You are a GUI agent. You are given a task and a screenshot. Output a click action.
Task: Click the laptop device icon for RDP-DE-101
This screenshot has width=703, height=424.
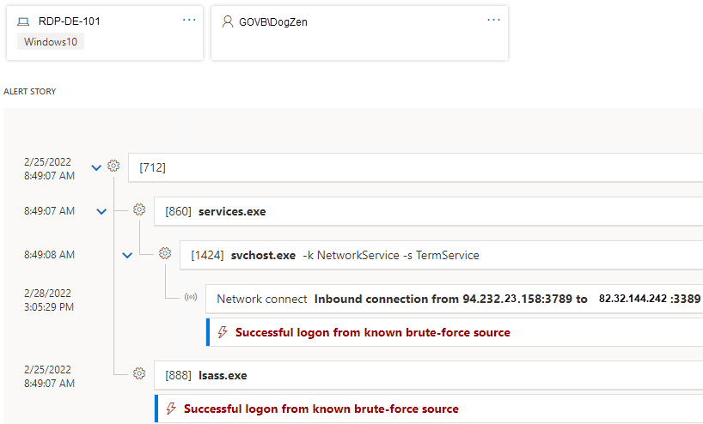pyautogui.click(x=23, y=22)
